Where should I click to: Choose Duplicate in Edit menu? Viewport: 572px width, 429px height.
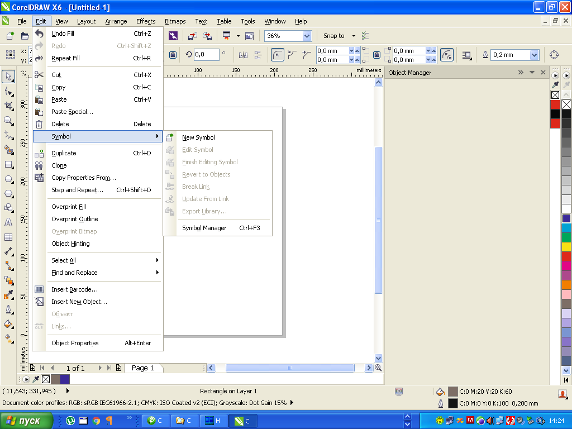pos(98,153)
